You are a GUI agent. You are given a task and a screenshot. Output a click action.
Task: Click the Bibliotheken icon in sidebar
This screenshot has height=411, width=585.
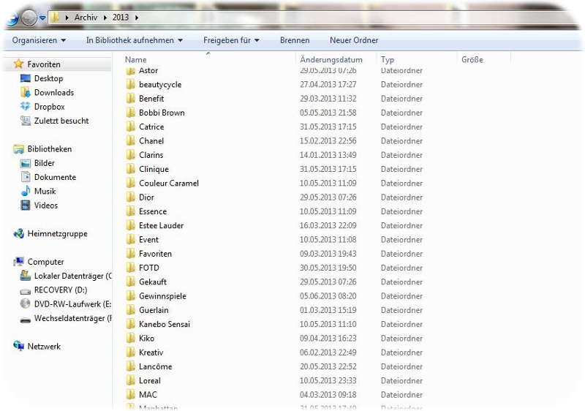[x=18, y=149]
